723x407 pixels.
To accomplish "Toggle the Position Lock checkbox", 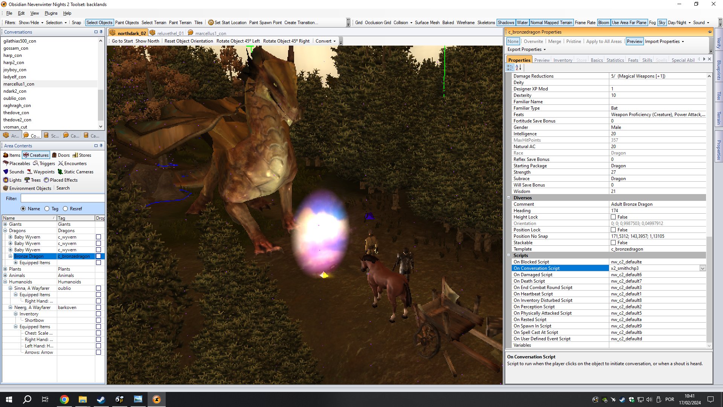I will [x=613, y=230].
